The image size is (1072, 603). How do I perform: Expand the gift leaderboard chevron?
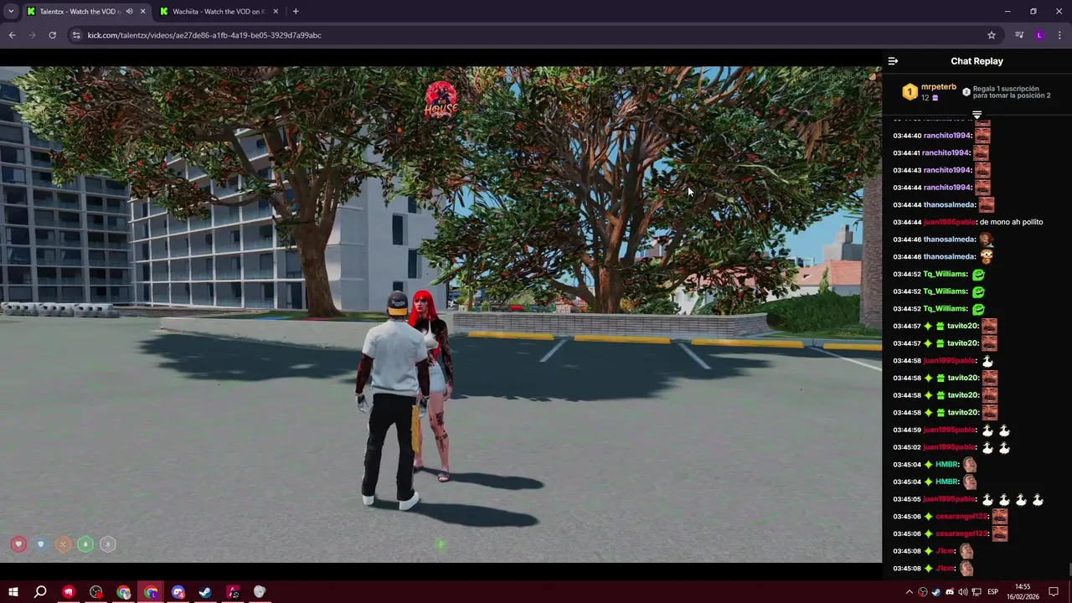point(977,115)
